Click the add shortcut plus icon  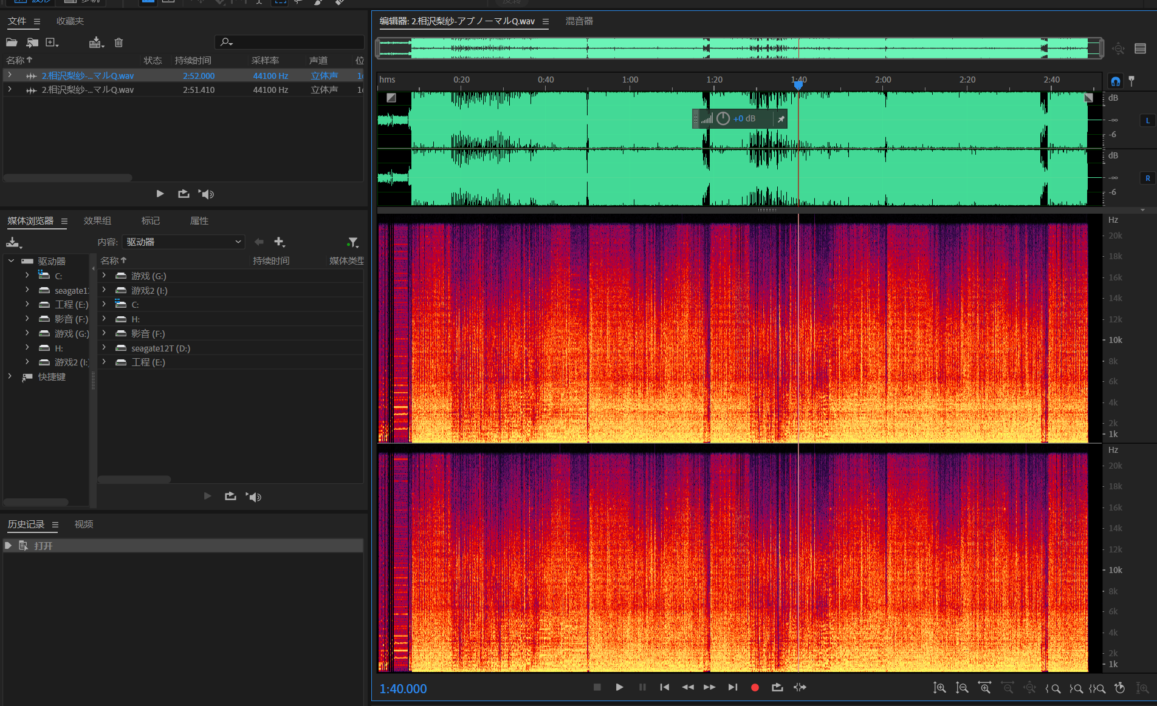[280, 242]
